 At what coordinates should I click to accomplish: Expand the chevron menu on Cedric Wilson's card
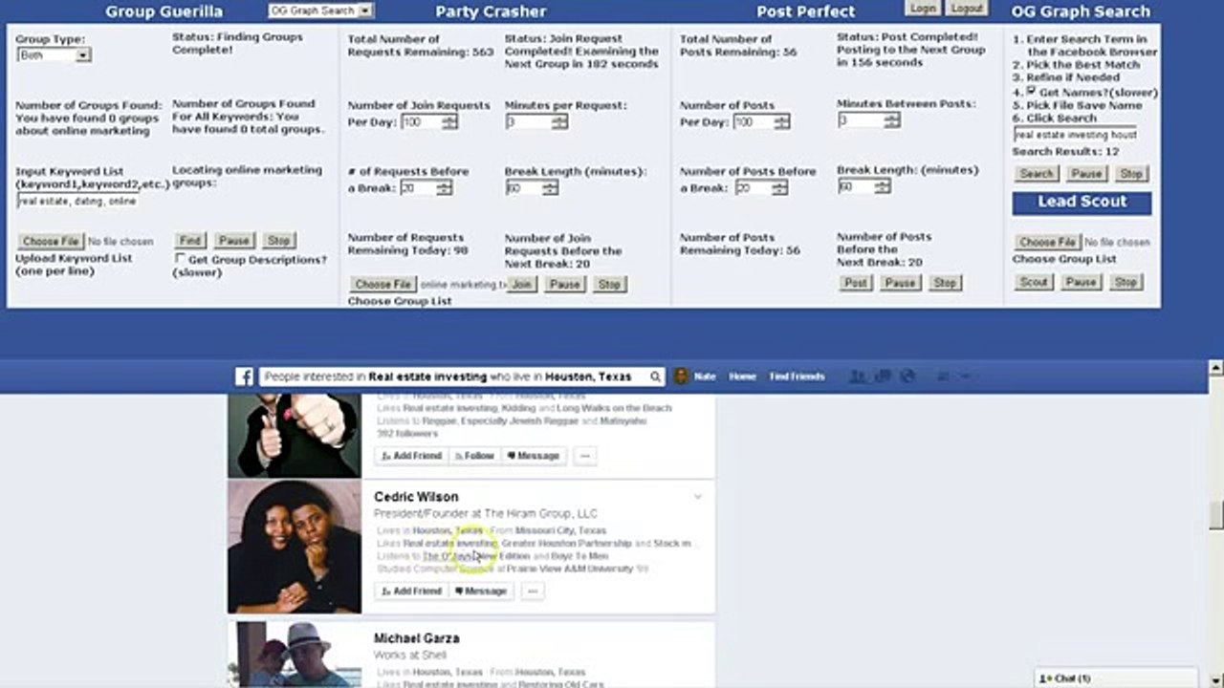coord(697,497)
